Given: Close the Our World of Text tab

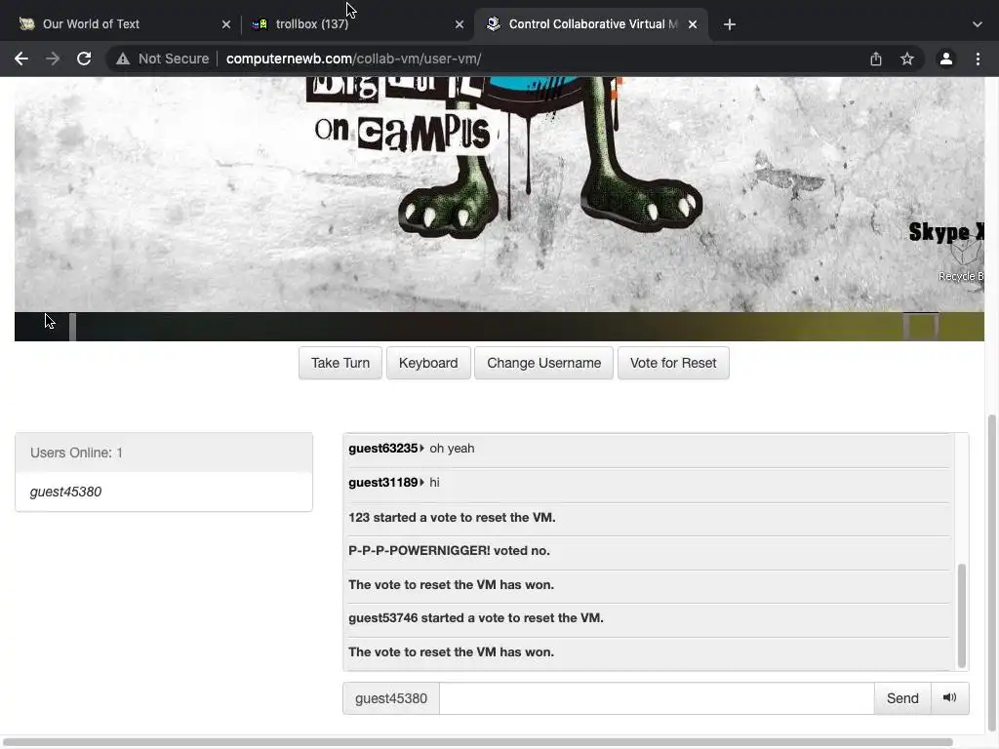Looking at the screenshot, I should tap(226, 24).
